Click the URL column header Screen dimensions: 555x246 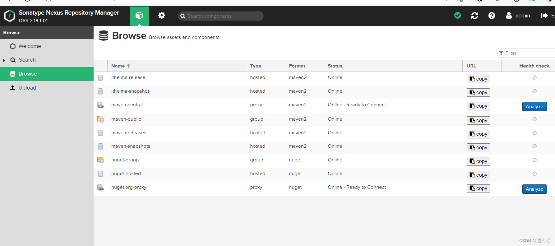482,66
